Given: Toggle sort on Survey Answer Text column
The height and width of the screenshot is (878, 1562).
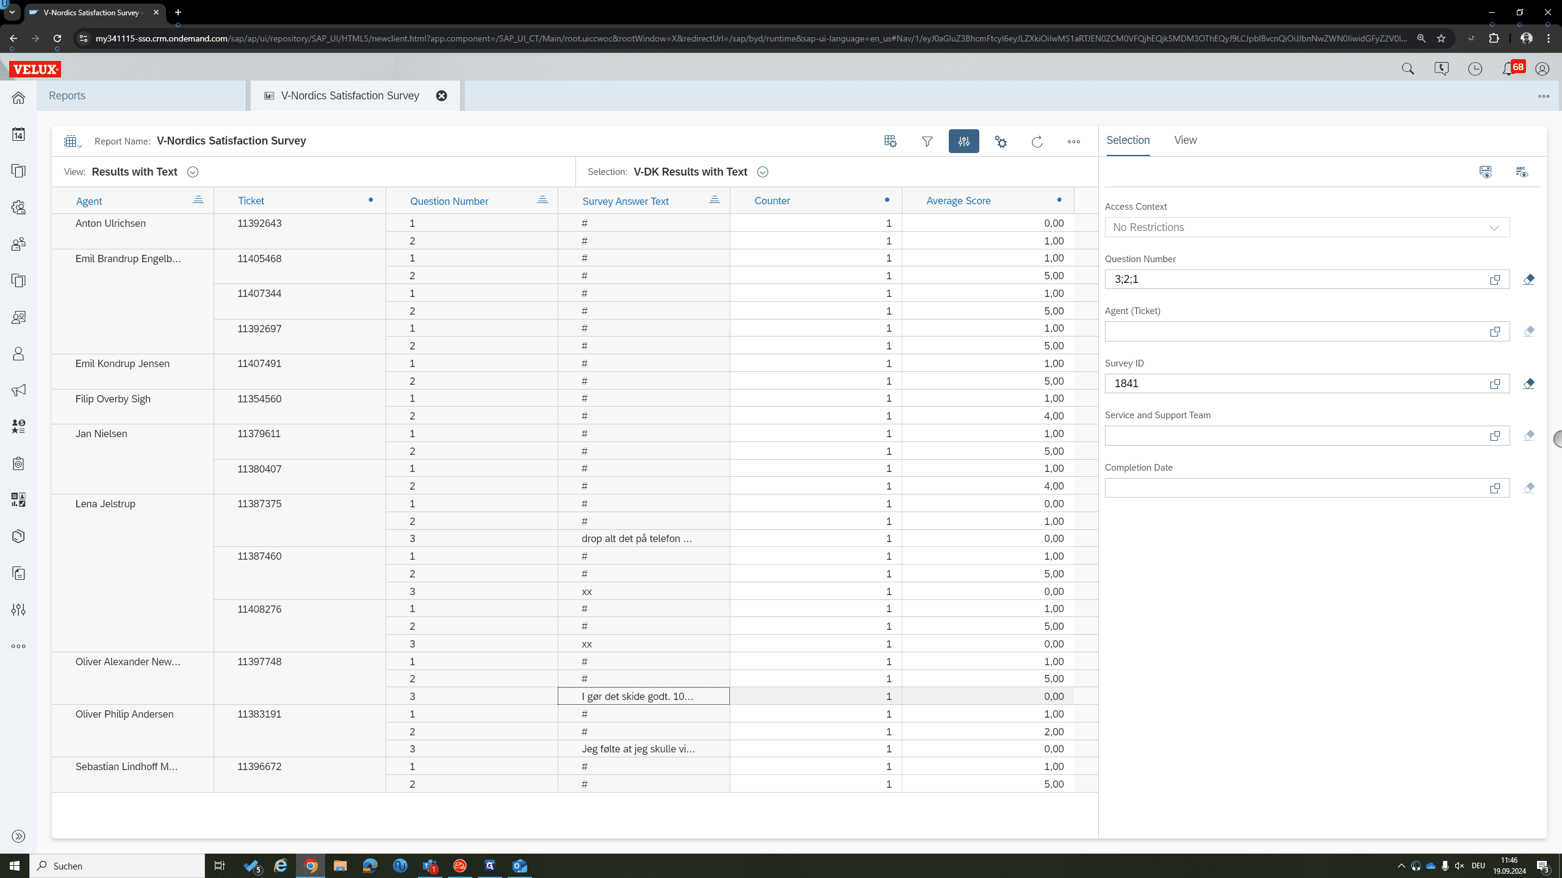Looking at the screenshot, I should coord(714,201).
